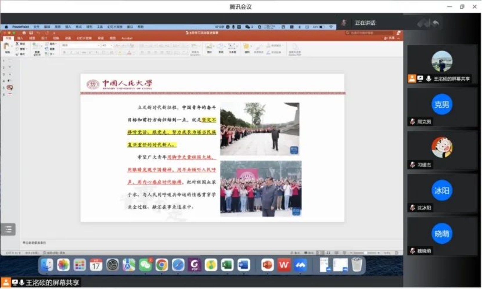Click the muted microphone icon beside 魏晓萌
The height and width of the screenshot is (289, 482).
click(x=412, y=251)
